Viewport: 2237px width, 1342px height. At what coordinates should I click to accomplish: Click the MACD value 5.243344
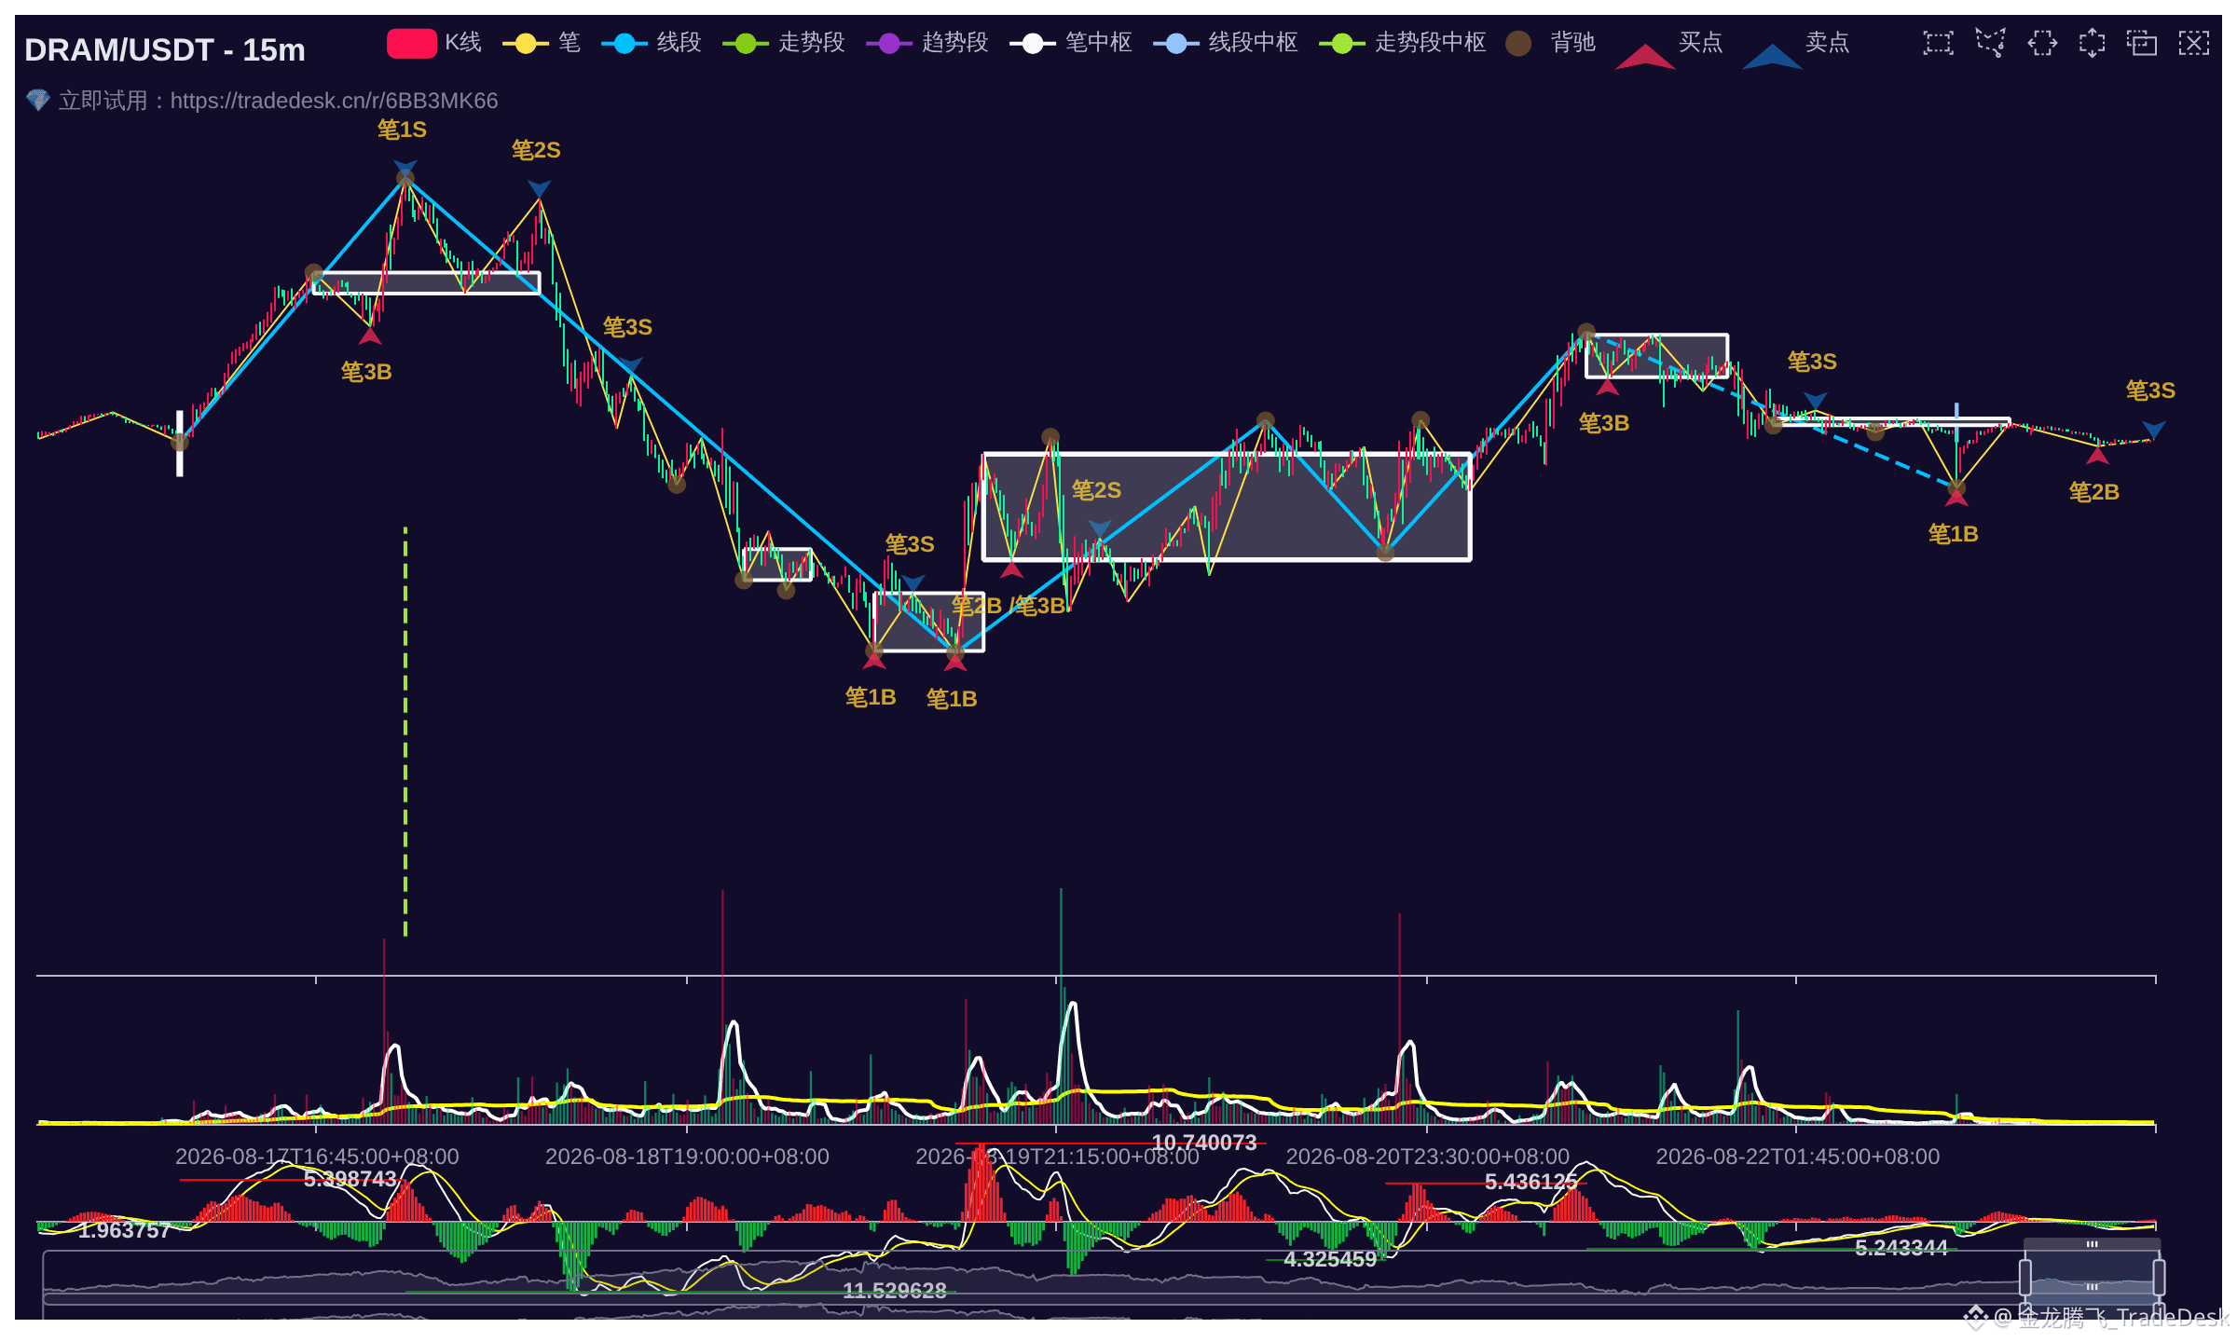1901,1248
